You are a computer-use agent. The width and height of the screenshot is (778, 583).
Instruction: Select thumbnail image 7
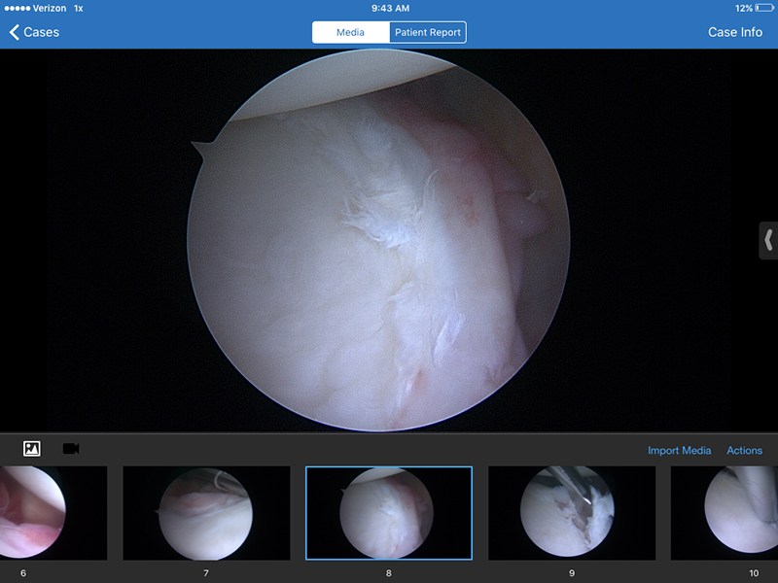pos(206,513)
